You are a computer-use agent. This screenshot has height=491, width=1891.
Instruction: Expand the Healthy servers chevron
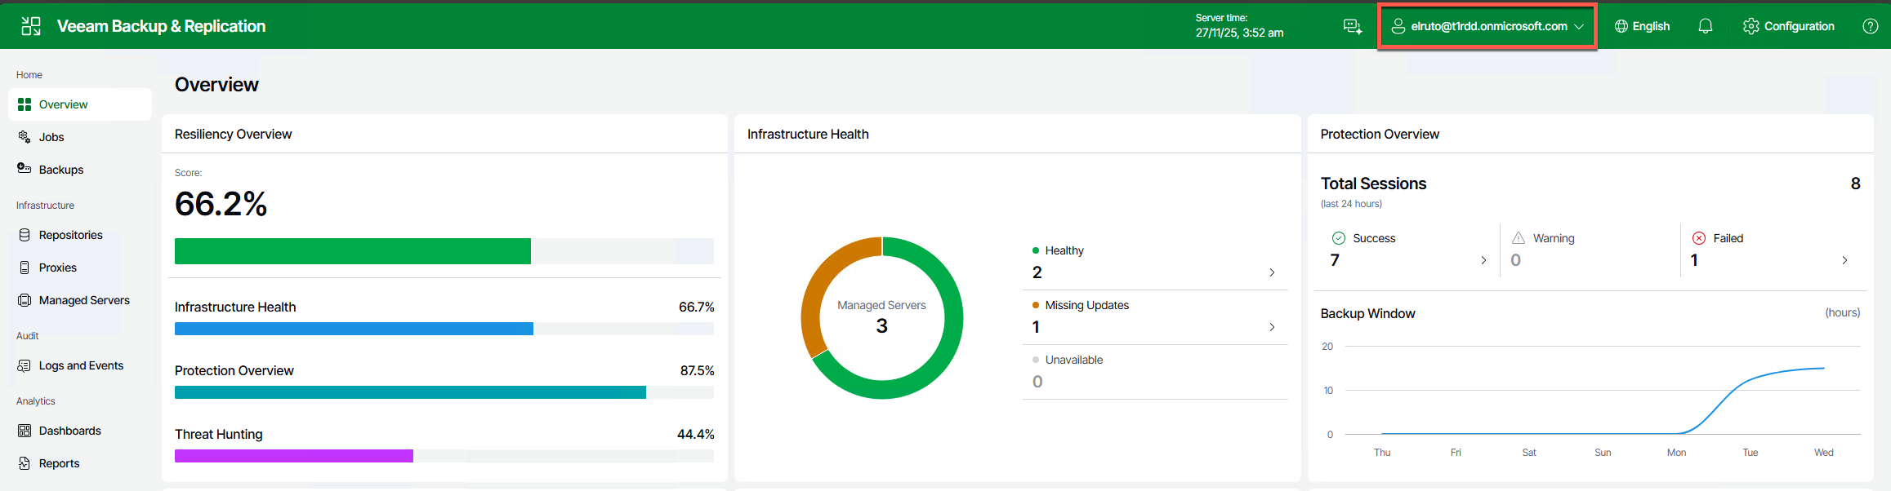click(x=1272, y=272)
